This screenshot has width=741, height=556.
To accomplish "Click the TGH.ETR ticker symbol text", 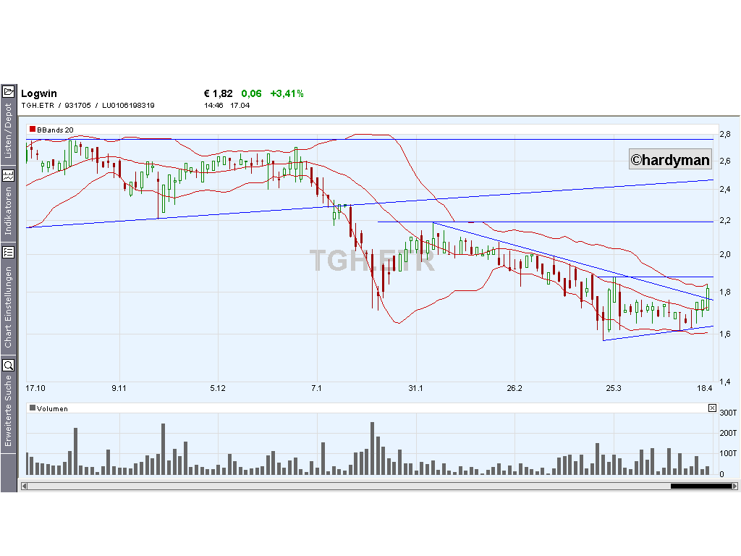I will coord(38,106).
